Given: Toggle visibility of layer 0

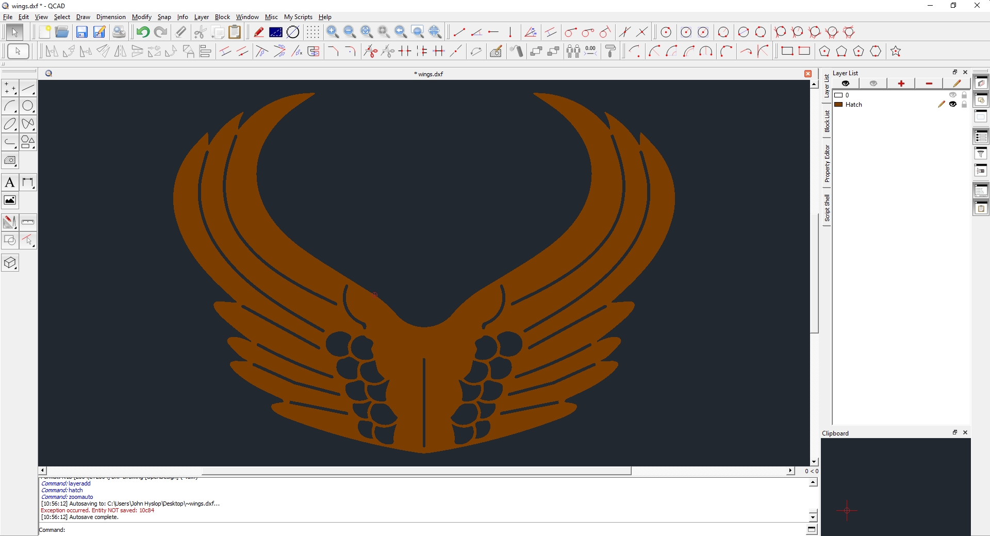Looking at the screenshot, I should pos(953,95).
